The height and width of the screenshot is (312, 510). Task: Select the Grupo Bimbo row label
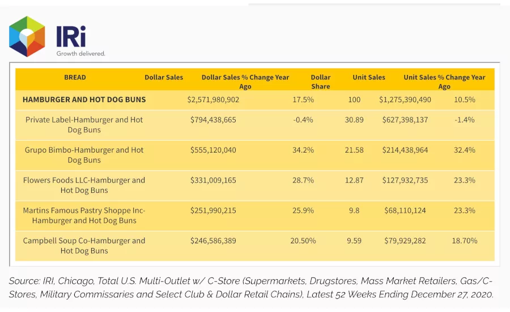click(84, 155)
